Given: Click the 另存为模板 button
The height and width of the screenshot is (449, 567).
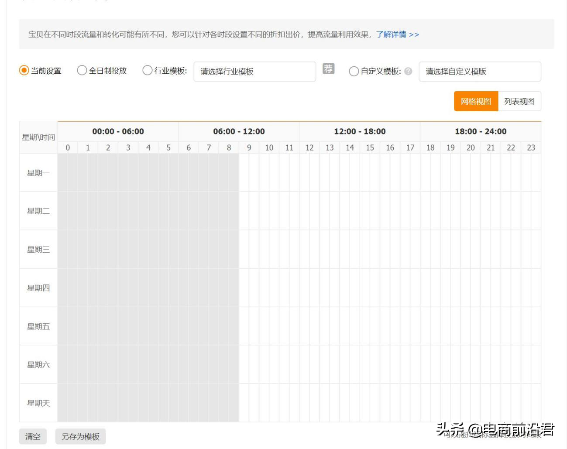Looking at the screenshot, I should 81,436.
